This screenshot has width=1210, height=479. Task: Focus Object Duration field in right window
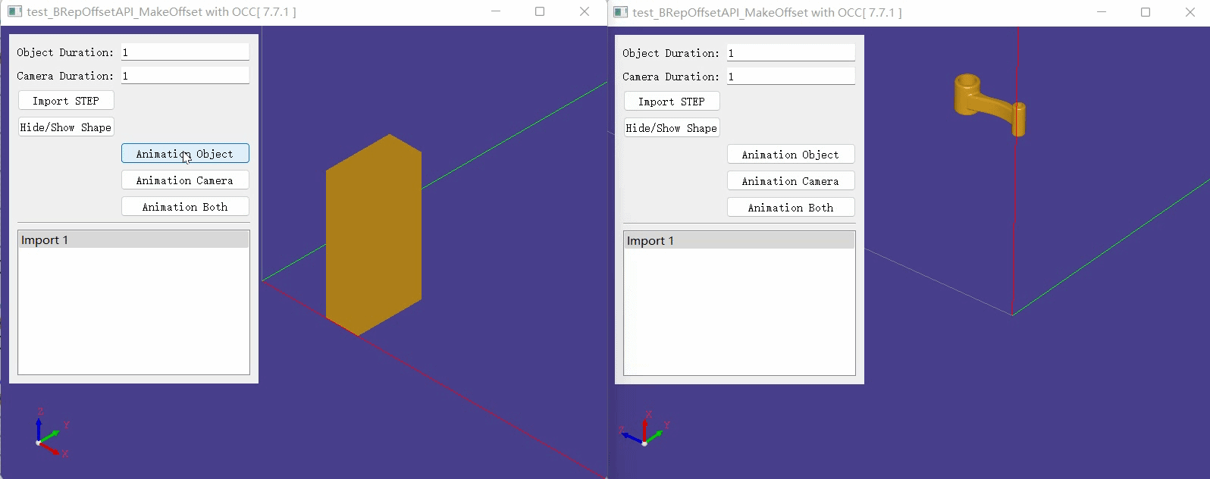click(791, 53)
